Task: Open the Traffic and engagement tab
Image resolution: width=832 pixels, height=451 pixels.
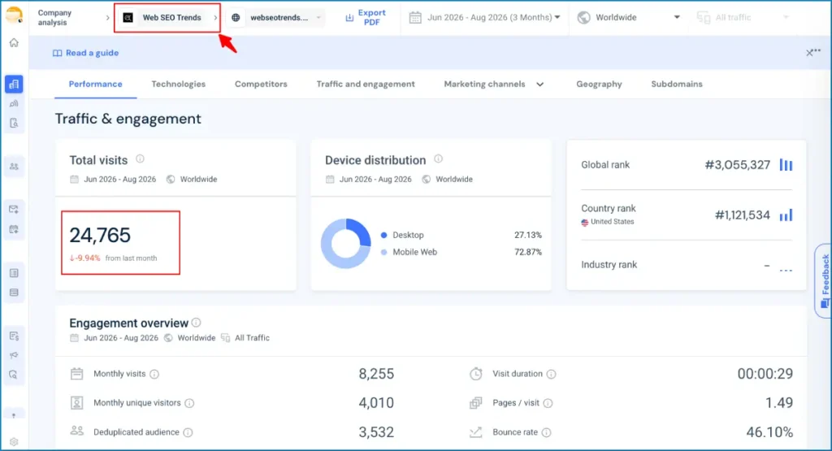Action: click(366, 84)
